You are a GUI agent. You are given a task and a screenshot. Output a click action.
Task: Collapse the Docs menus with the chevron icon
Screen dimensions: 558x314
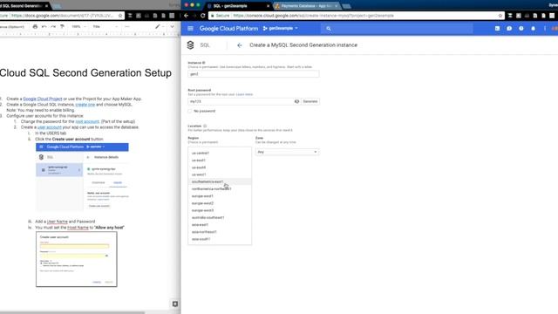coord(173,27)
